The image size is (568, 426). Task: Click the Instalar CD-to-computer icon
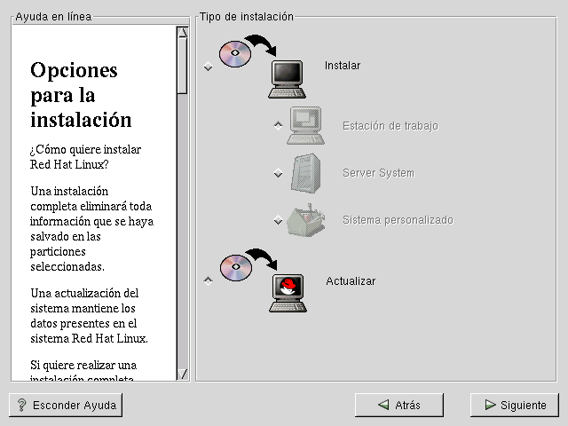coord(263,66)
